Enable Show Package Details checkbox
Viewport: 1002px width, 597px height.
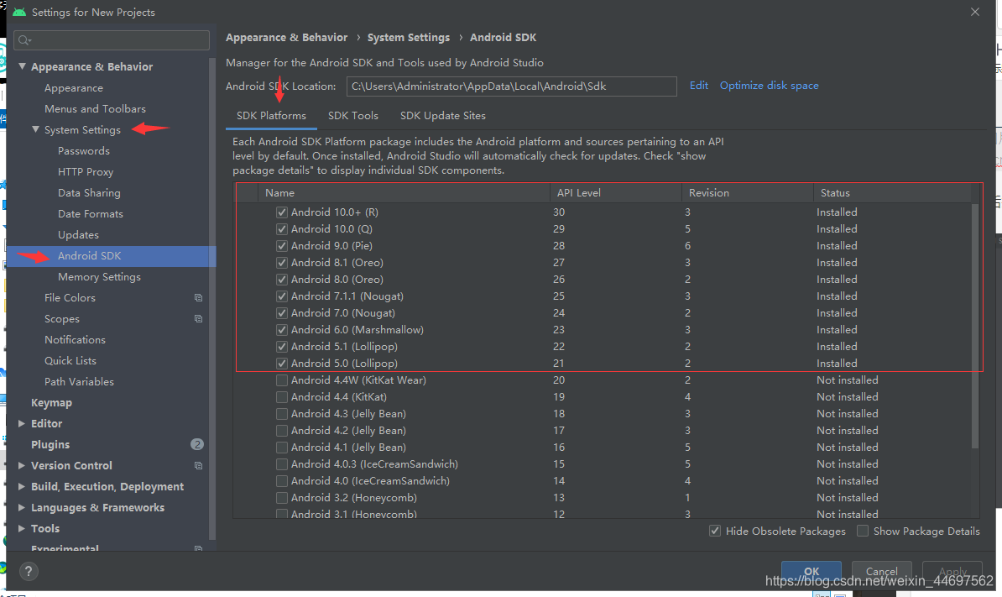point(863,532)
